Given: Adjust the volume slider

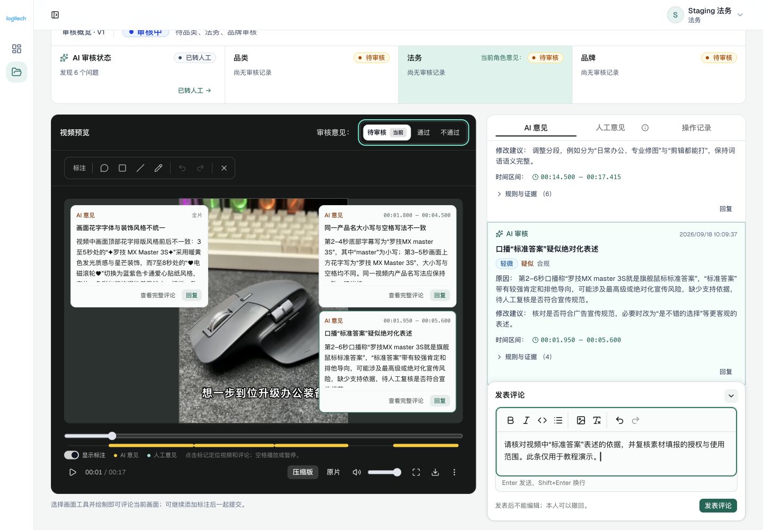Looking at the screenshot, I should coord(384,472).
